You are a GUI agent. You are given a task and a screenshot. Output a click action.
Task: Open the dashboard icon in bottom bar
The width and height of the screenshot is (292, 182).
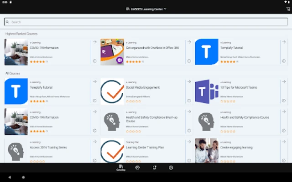point(137,167)
